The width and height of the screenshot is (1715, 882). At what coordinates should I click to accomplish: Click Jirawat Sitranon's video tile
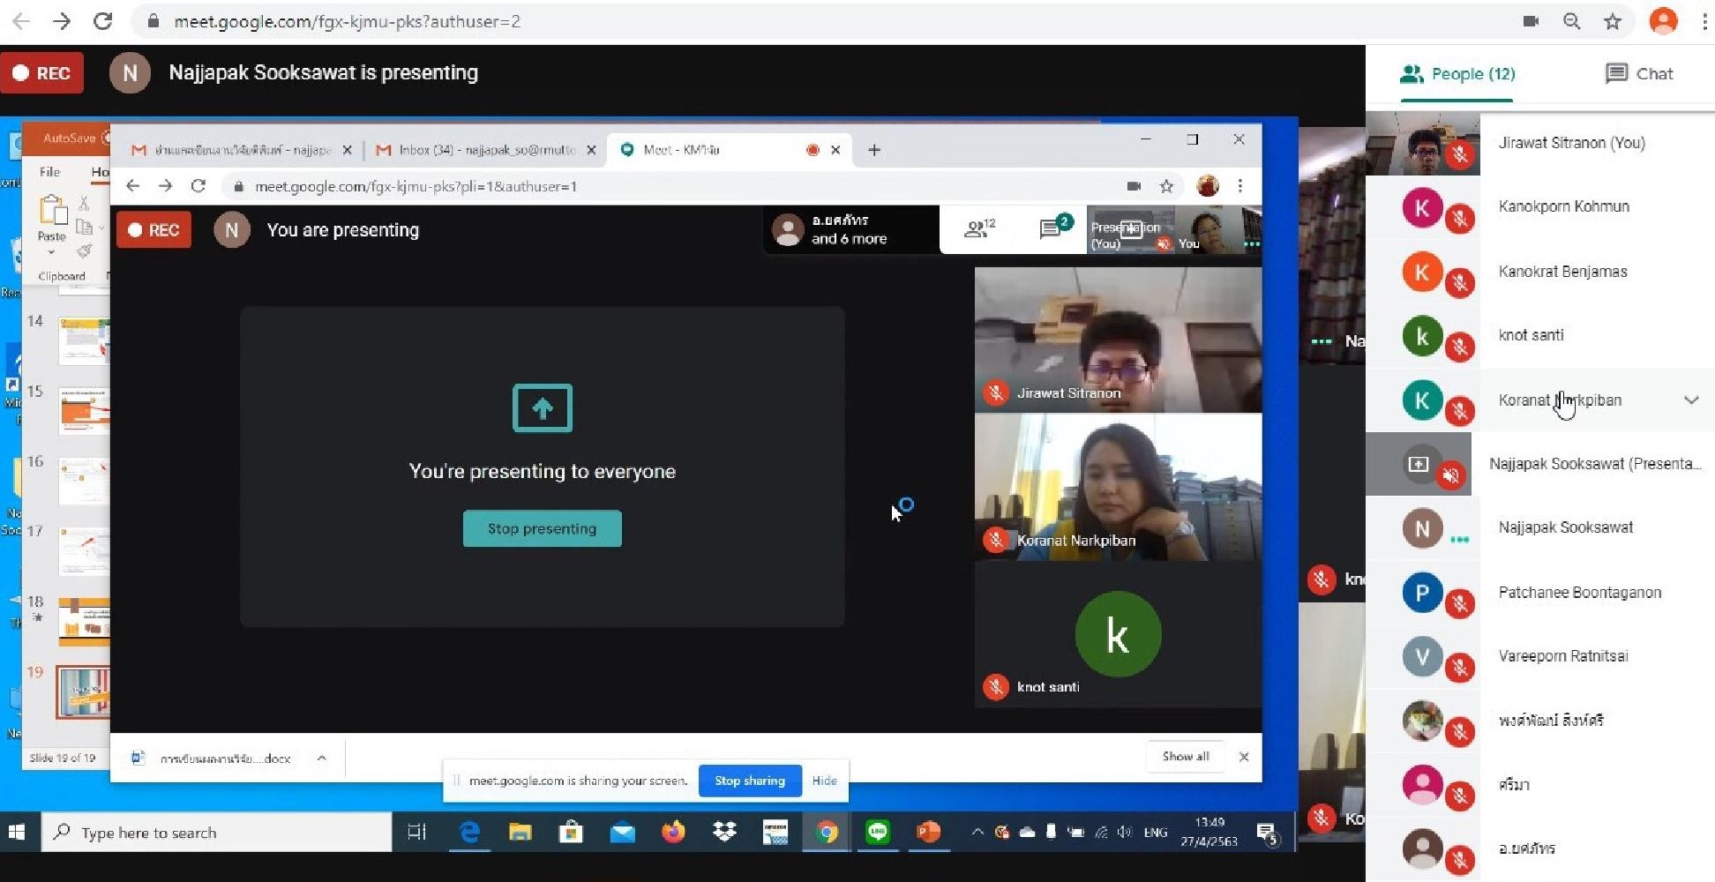[x=1118, y=340]
